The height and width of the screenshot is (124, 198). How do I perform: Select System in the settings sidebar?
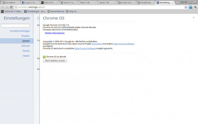[x=17, y=41]
